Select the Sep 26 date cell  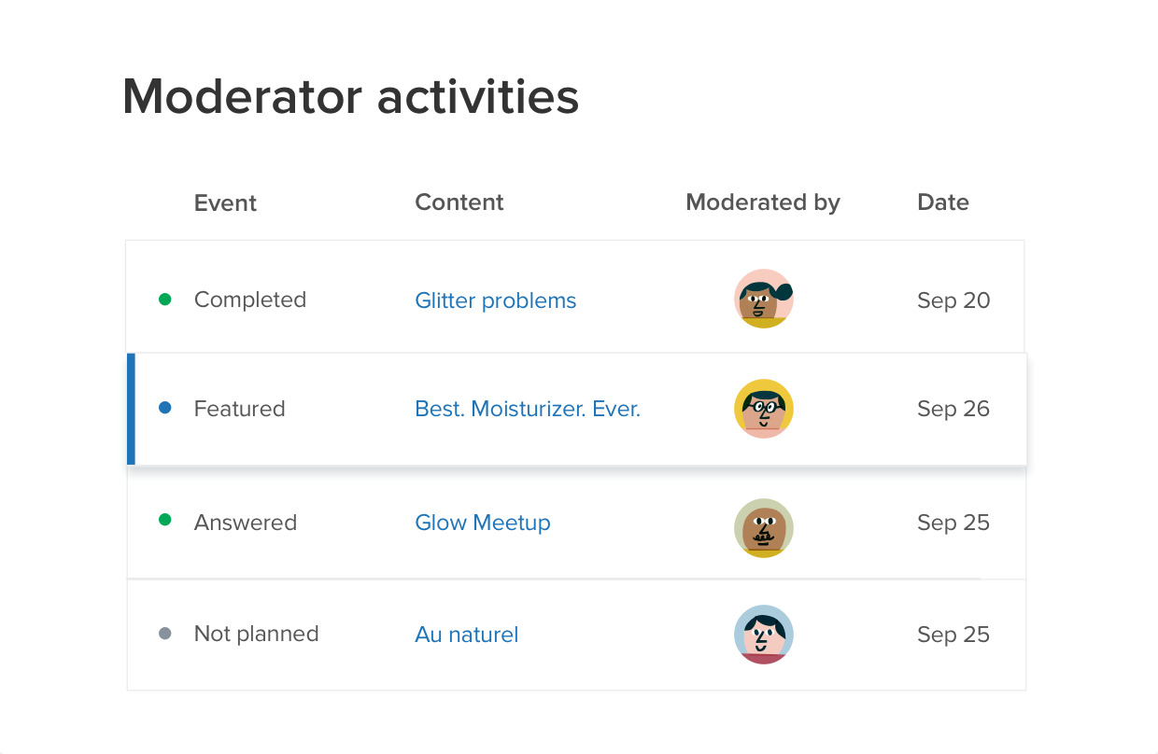click(953, 409)
